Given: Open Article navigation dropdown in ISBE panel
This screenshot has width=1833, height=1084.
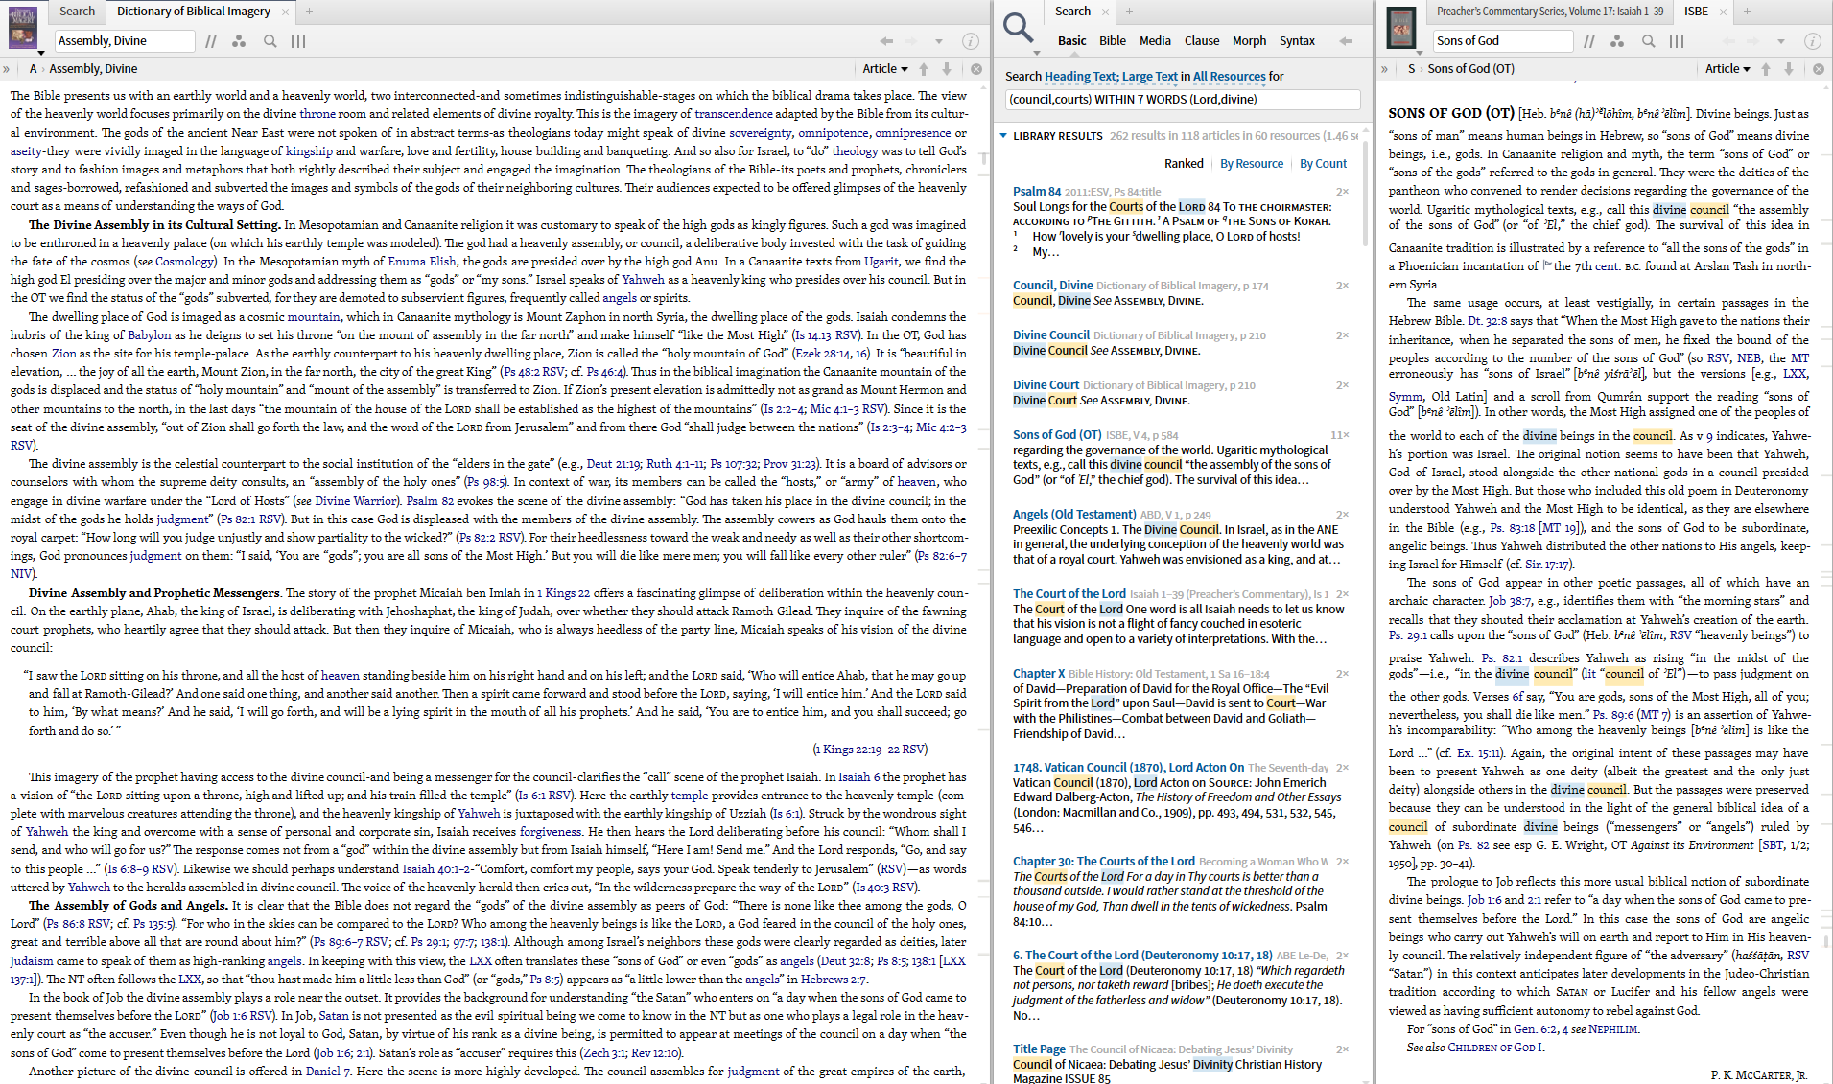Looking at the screenshot, I should tap(1727, 69).
